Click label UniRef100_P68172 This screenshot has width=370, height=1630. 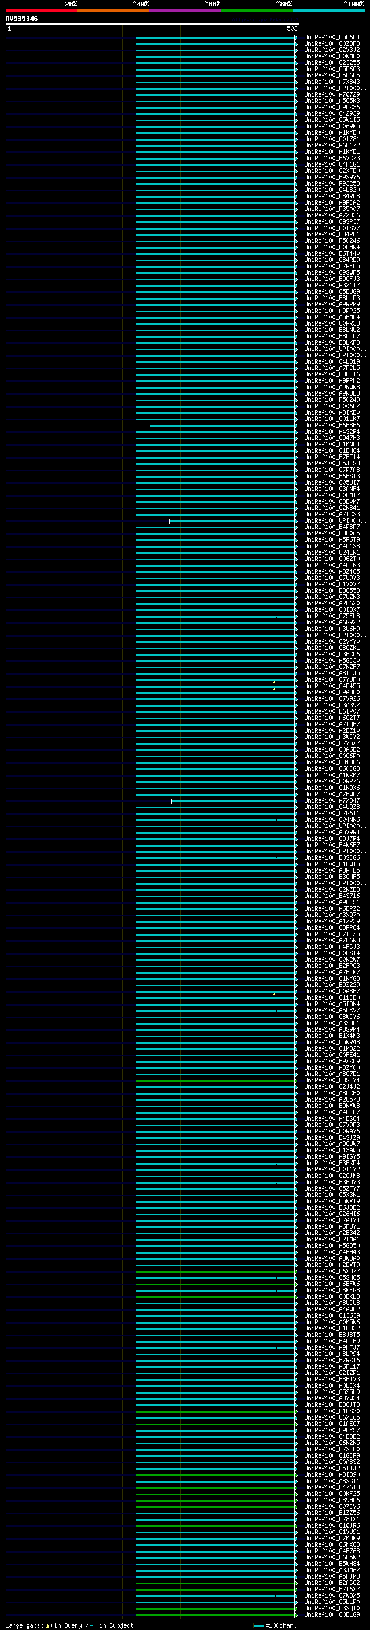(331, 146)
